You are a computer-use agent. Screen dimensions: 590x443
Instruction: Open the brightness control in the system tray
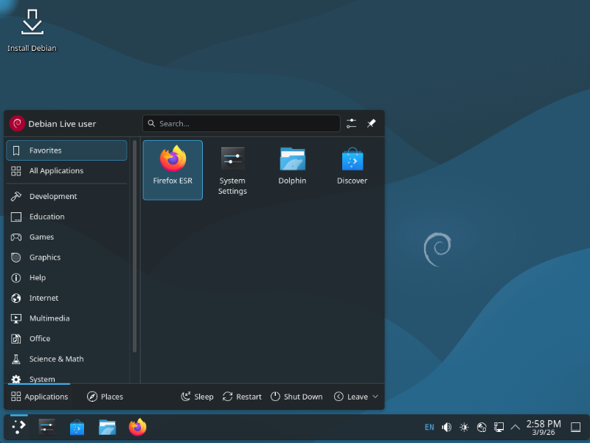coord(464,427)
